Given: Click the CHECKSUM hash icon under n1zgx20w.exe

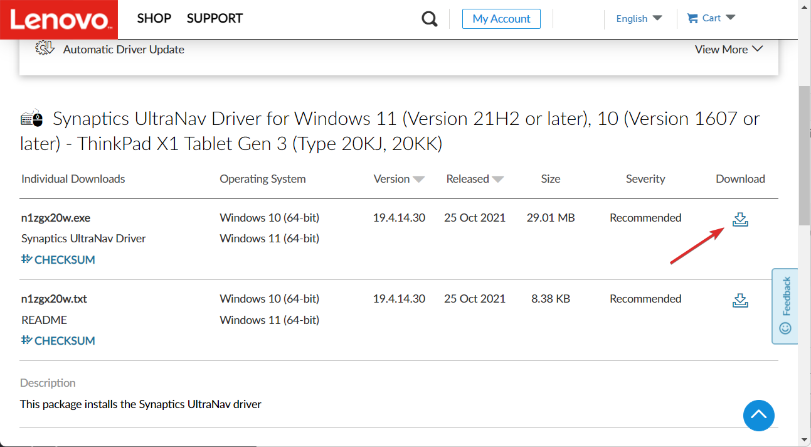Looking at the screenshot, I should click(26, 259).
